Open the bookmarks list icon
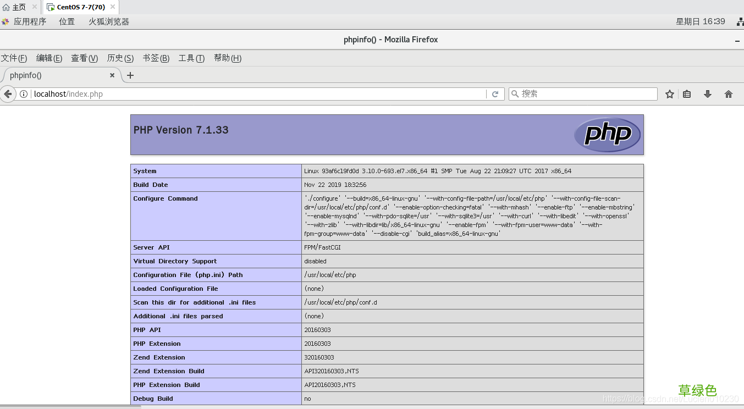Image resolution: width=744 pixels, height=409 pixels. pos(687,94)
